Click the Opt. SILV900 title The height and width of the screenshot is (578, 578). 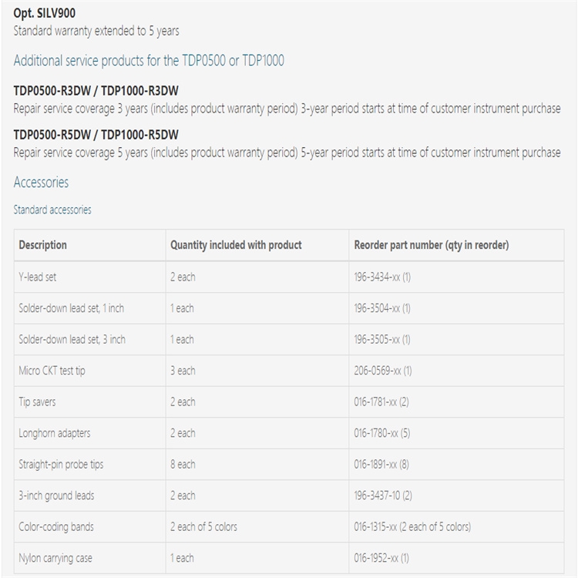coord(45,13)
